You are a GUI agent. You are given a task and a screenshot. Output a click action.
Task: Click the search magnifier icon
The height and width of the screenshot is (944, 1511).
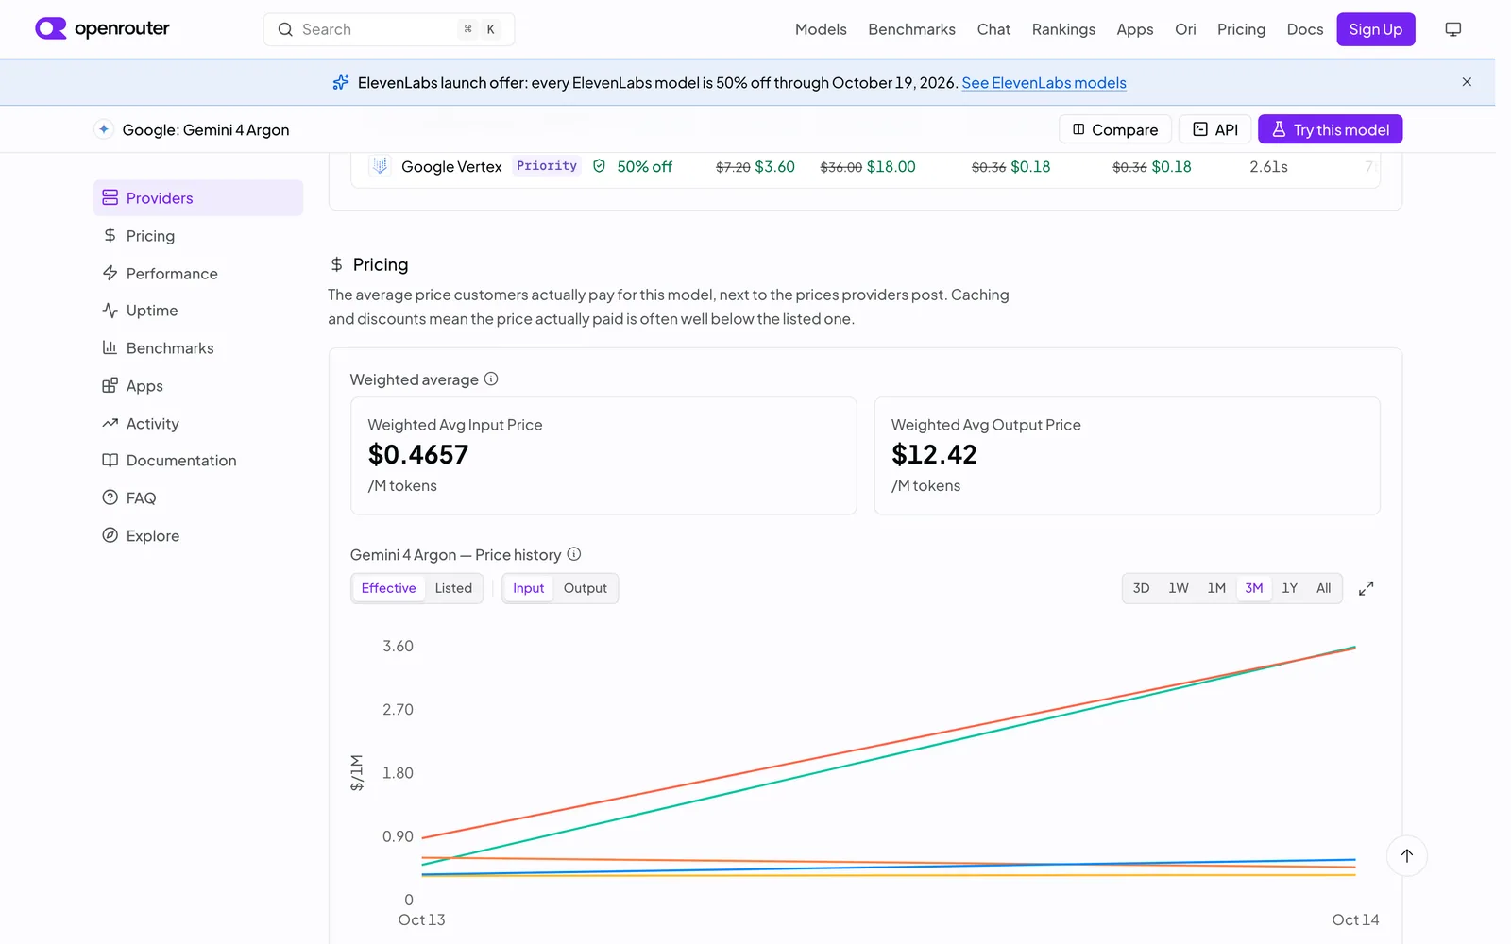(x=285, y=29)
